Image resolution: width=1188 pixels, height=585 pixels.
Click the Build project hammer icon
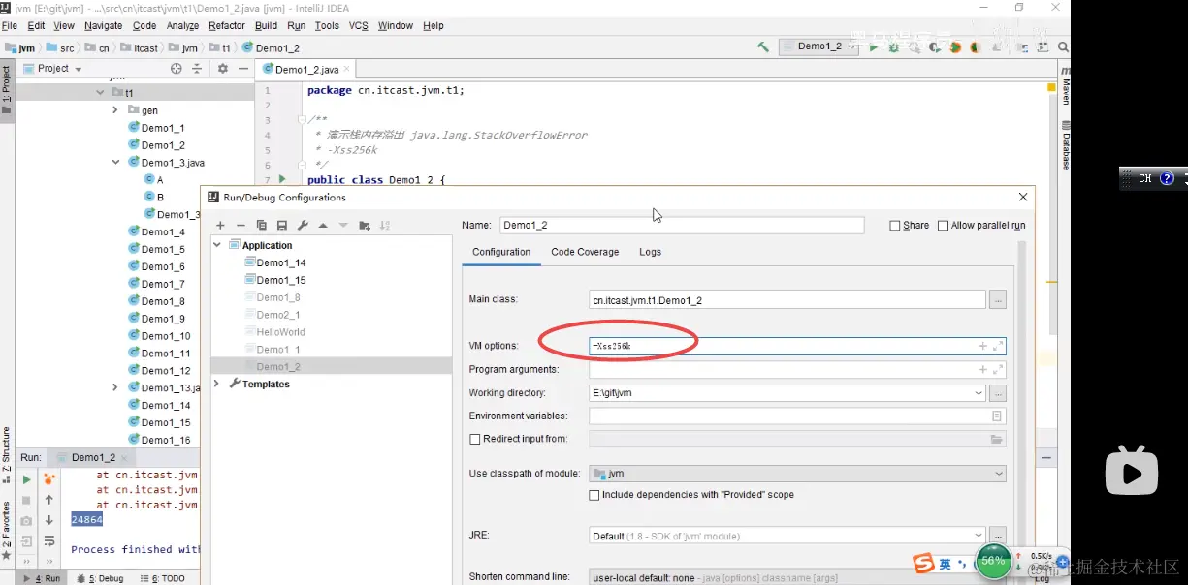(763, 46)
